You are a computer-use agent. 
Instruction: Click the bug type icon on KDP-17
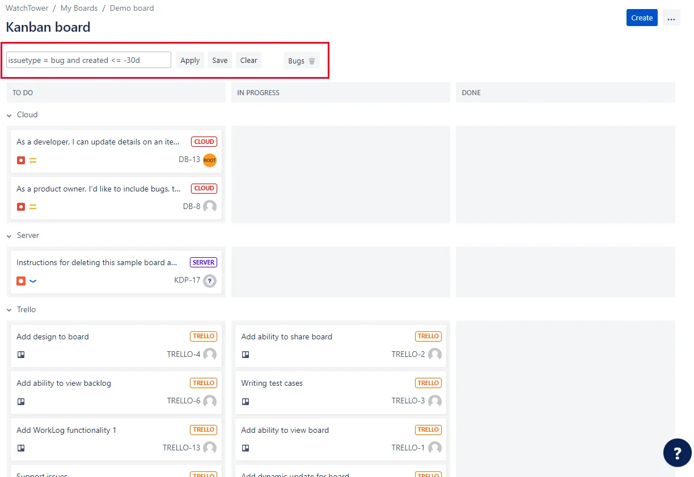pyautogui.click(x=21, y=281)
